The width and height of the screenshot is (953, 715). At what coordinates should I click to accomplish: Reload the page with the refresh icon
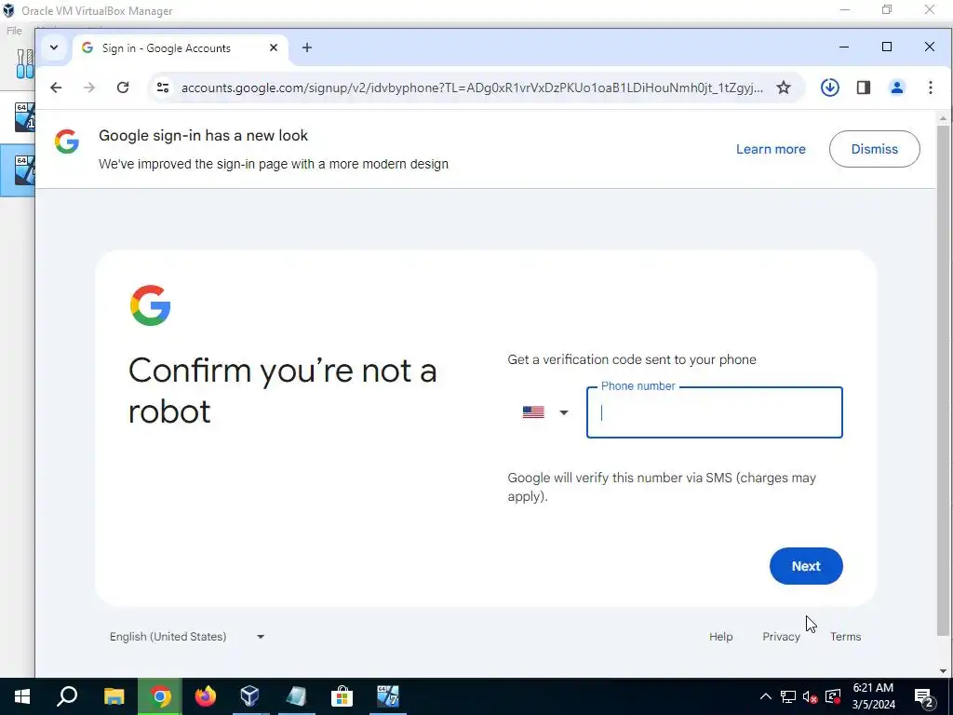123,88
